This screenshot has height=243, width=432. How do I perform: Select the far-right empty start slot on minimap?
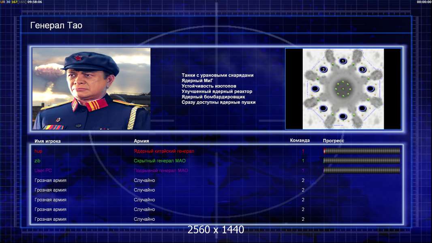(370, 89)
